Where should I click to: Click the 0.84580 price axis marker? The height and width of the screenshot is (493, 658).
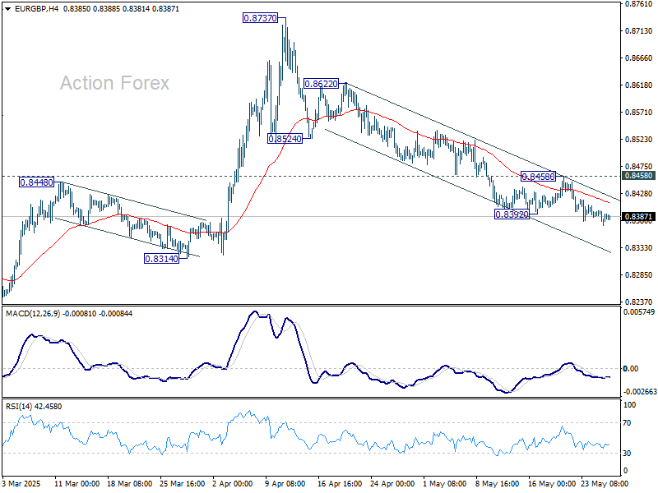638,176
